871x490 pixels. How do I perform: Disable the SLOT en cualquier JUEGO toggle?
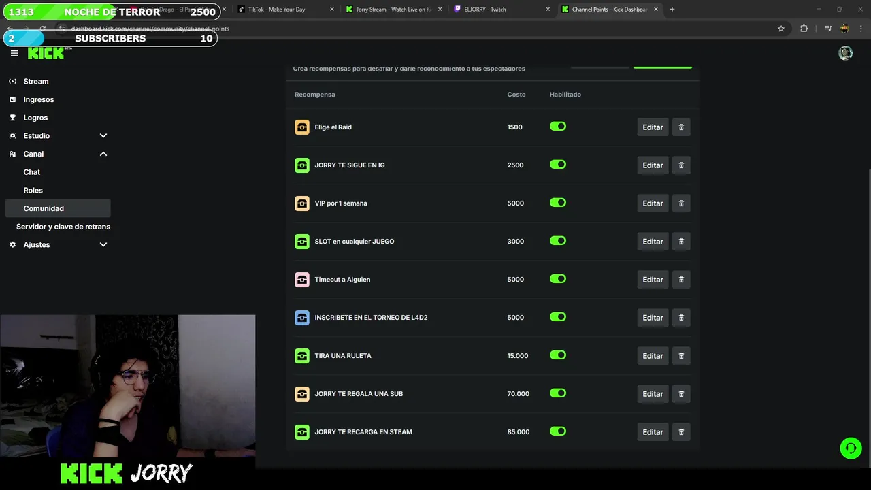[558, 241]
